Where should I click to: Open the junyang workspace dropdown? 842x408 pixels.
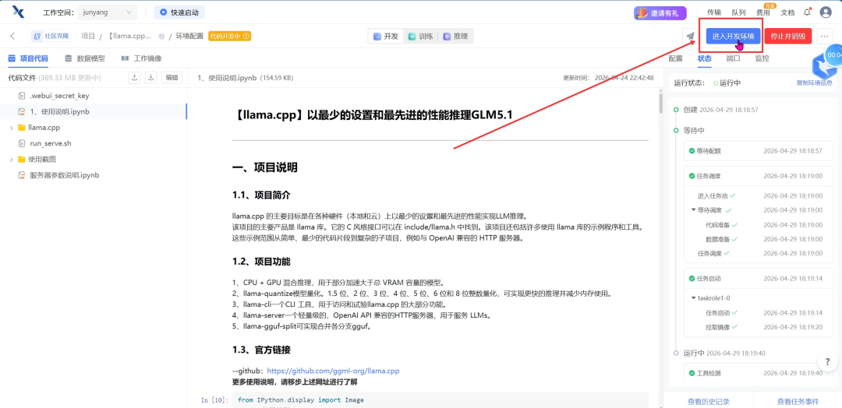(x=108, y=12)
